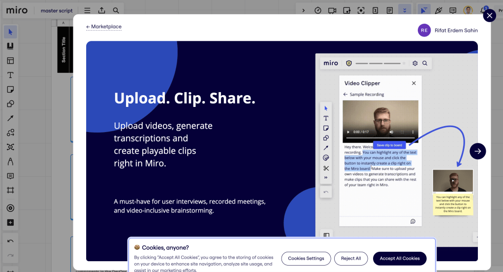This screenshot has height=272, width=503.
Task: Export the board with the upload icon
Action: click(102, 11)
